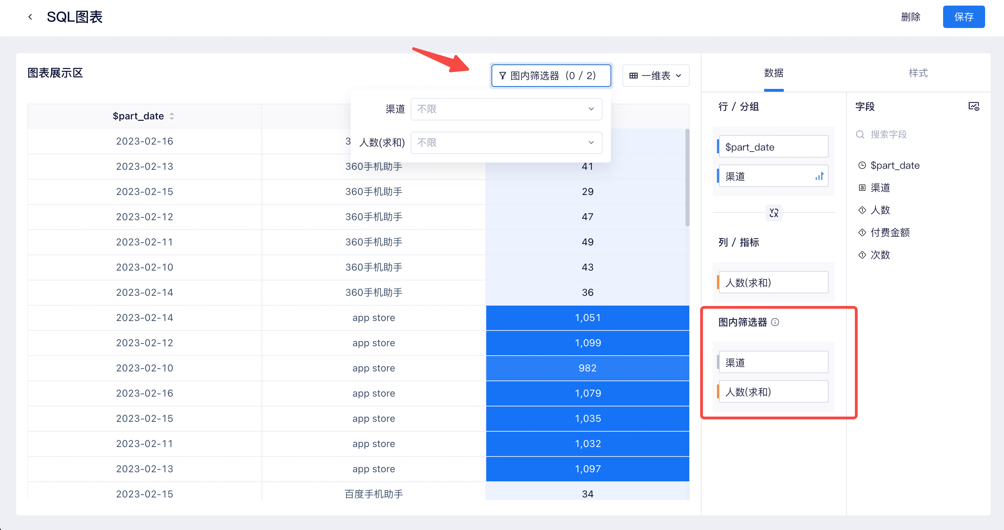
Task: Click the cell with value 1,097
Action: [x=587, y=469]
